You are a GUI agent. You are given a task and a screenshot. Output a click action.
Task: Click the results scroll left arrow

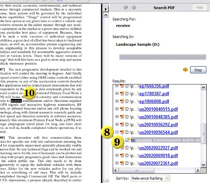(x=116, y=171)
